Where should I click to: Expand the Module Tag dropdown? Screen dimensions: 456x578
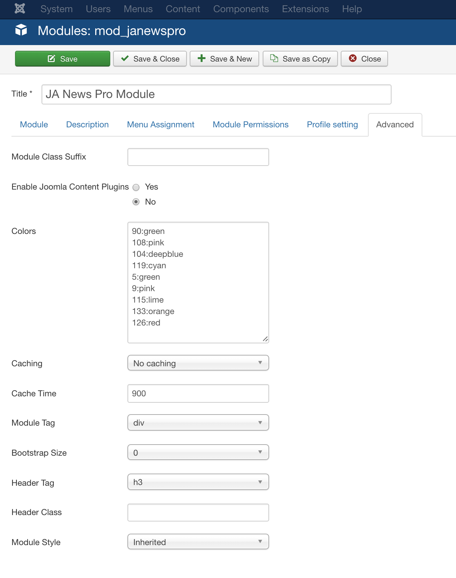tap(198, 422)
